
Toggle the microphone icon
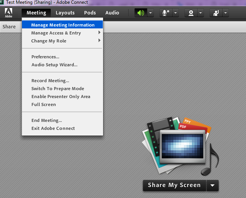(166, 13)
